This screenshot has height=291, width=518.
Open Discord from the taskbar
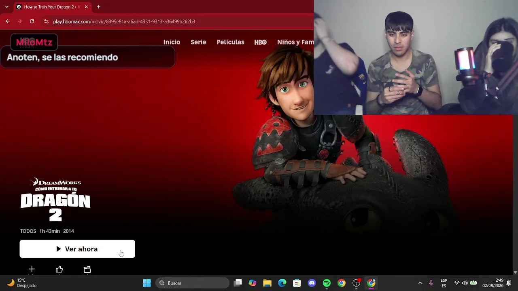pyautogui.click(x=312, y=283)
